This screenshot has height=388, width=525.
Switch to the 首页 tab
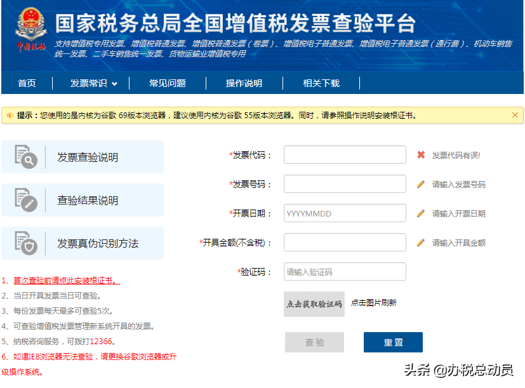(26, 83)
